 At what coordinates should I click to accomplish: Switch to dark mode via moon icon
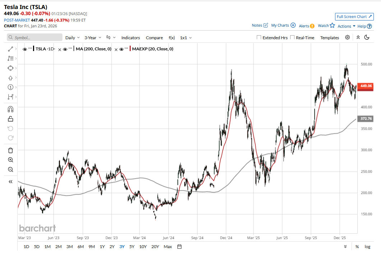pos(367,37)
